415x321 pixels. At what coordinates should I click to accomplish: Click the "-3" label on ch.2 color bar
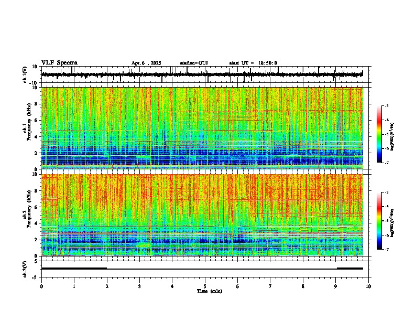tap(386, 192)
